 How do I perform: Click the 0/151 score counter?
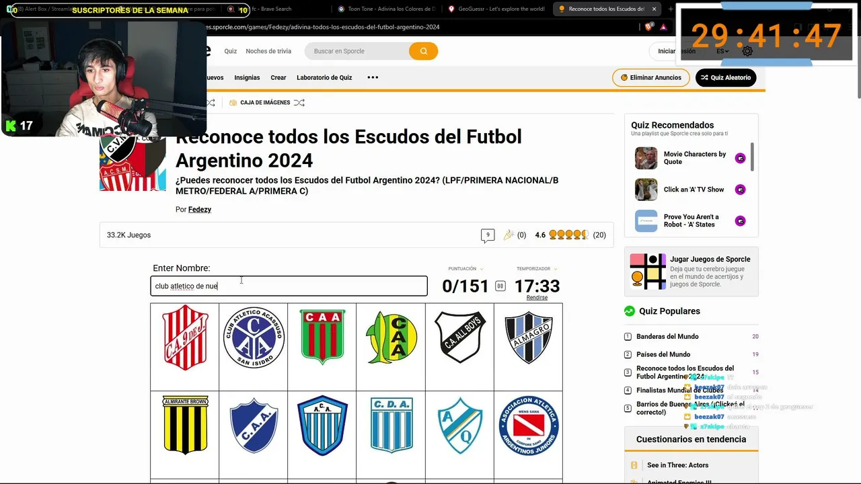[x=465, y=286]
